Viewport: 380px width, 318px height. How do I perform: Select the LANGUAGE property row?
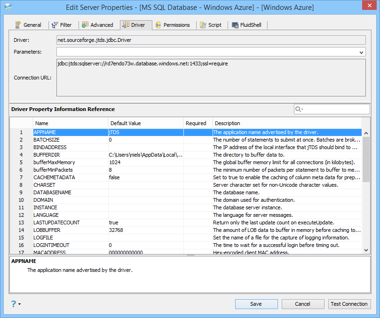(186, 215)
